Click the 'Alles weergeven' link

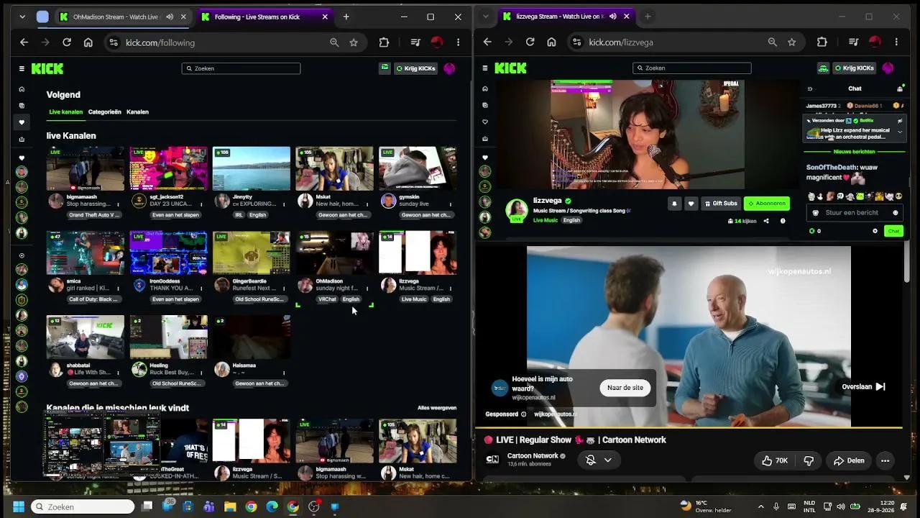437,408
